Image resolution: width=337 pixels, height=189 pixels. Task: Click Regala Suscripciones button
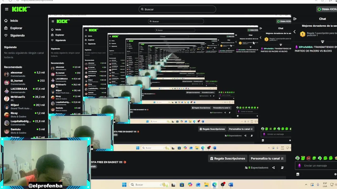228,159
